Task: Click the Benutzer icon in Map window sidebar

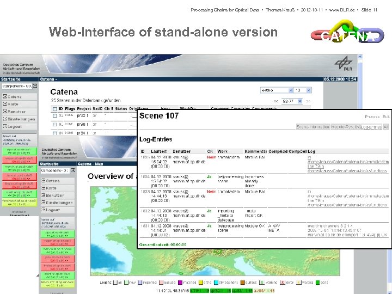Action: pyautogui.click(x=43, y=195)
